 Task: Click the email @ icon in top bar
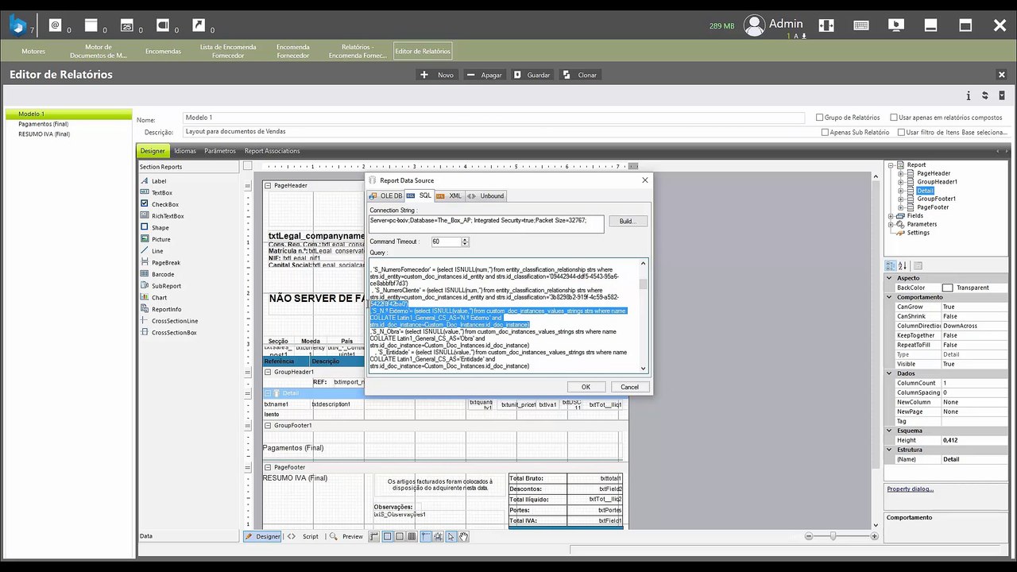pyautogui.click(x=55, y=25)
